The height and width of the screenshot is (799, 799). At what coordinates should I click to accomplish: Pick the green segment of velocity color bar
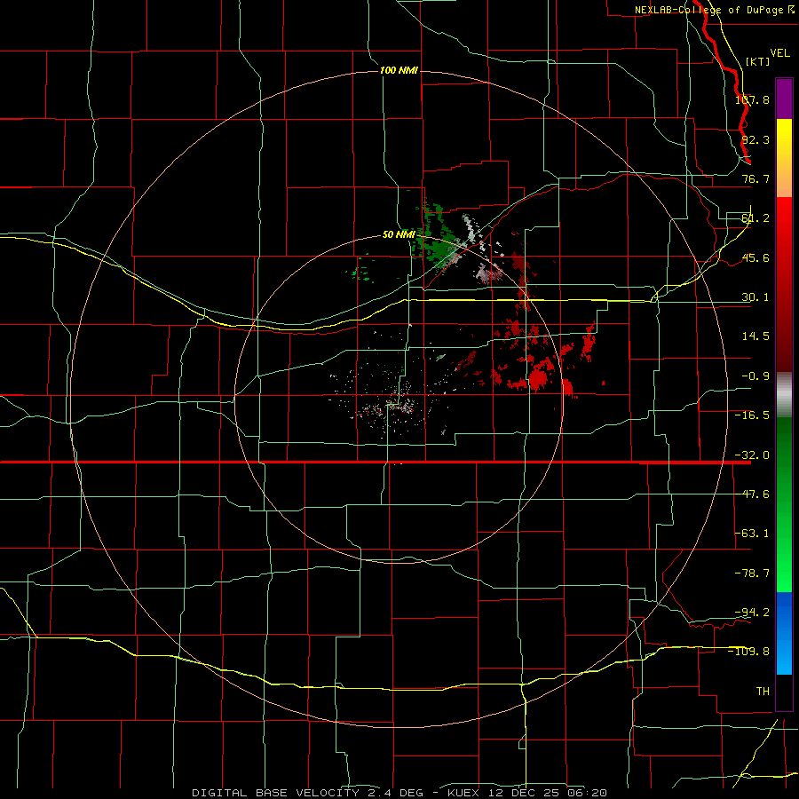(784, 504)
